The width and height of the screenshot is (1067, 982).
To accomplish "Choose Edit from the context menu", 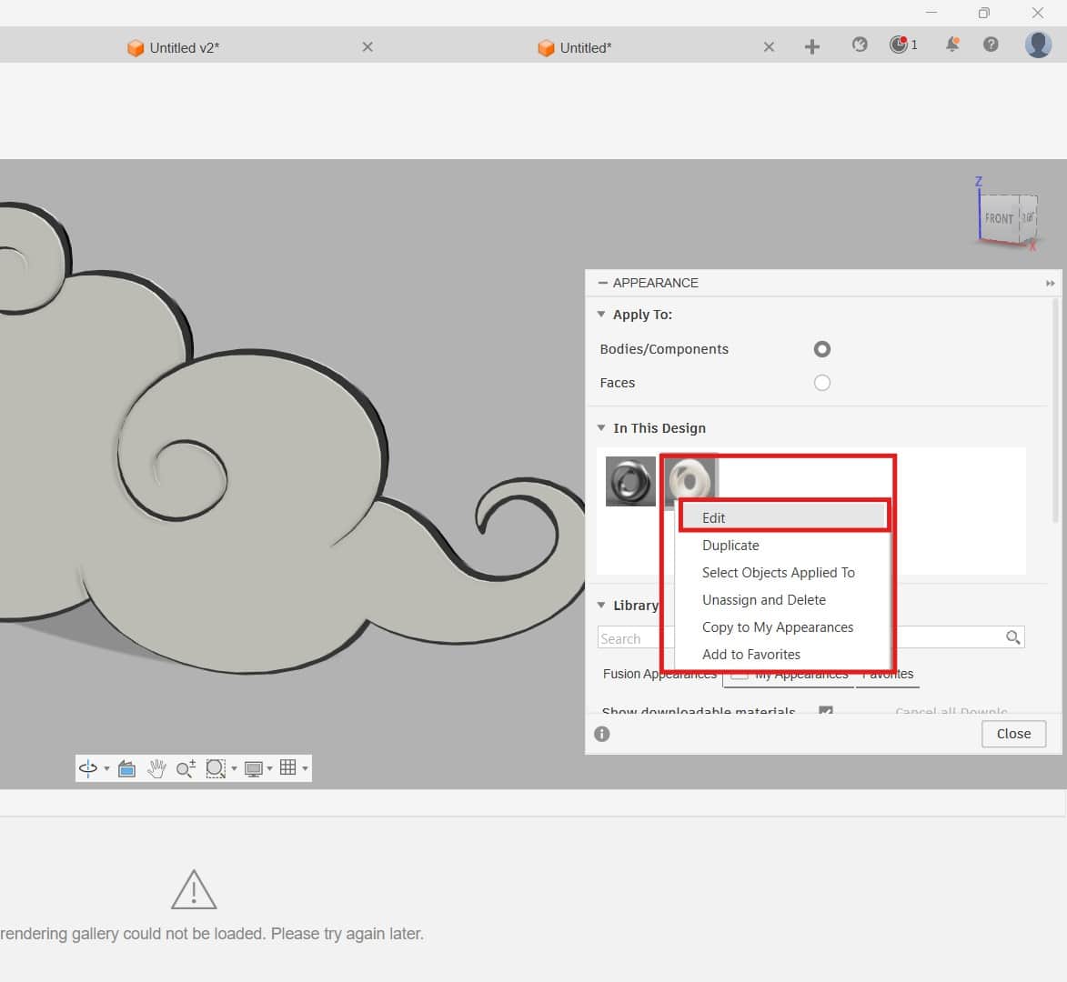I will point(782,517).
